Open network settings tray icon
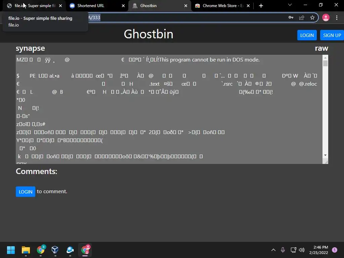The width and height of the screenshot is (344, 258). pos(293,250)
